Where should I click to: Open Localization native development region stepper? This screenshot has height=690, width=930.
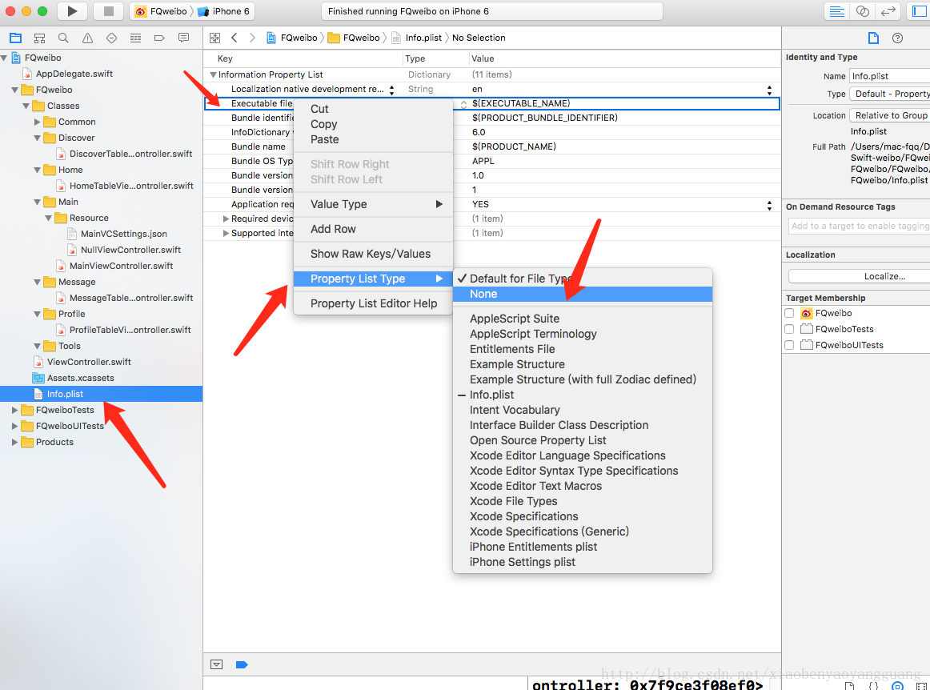[391, 90]
